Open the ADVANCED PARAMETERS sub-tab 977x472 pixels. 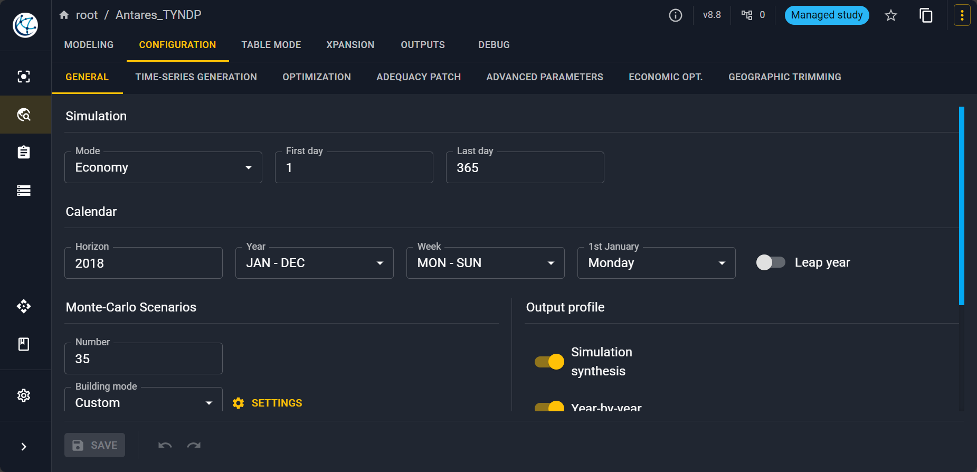coord(545,77)
